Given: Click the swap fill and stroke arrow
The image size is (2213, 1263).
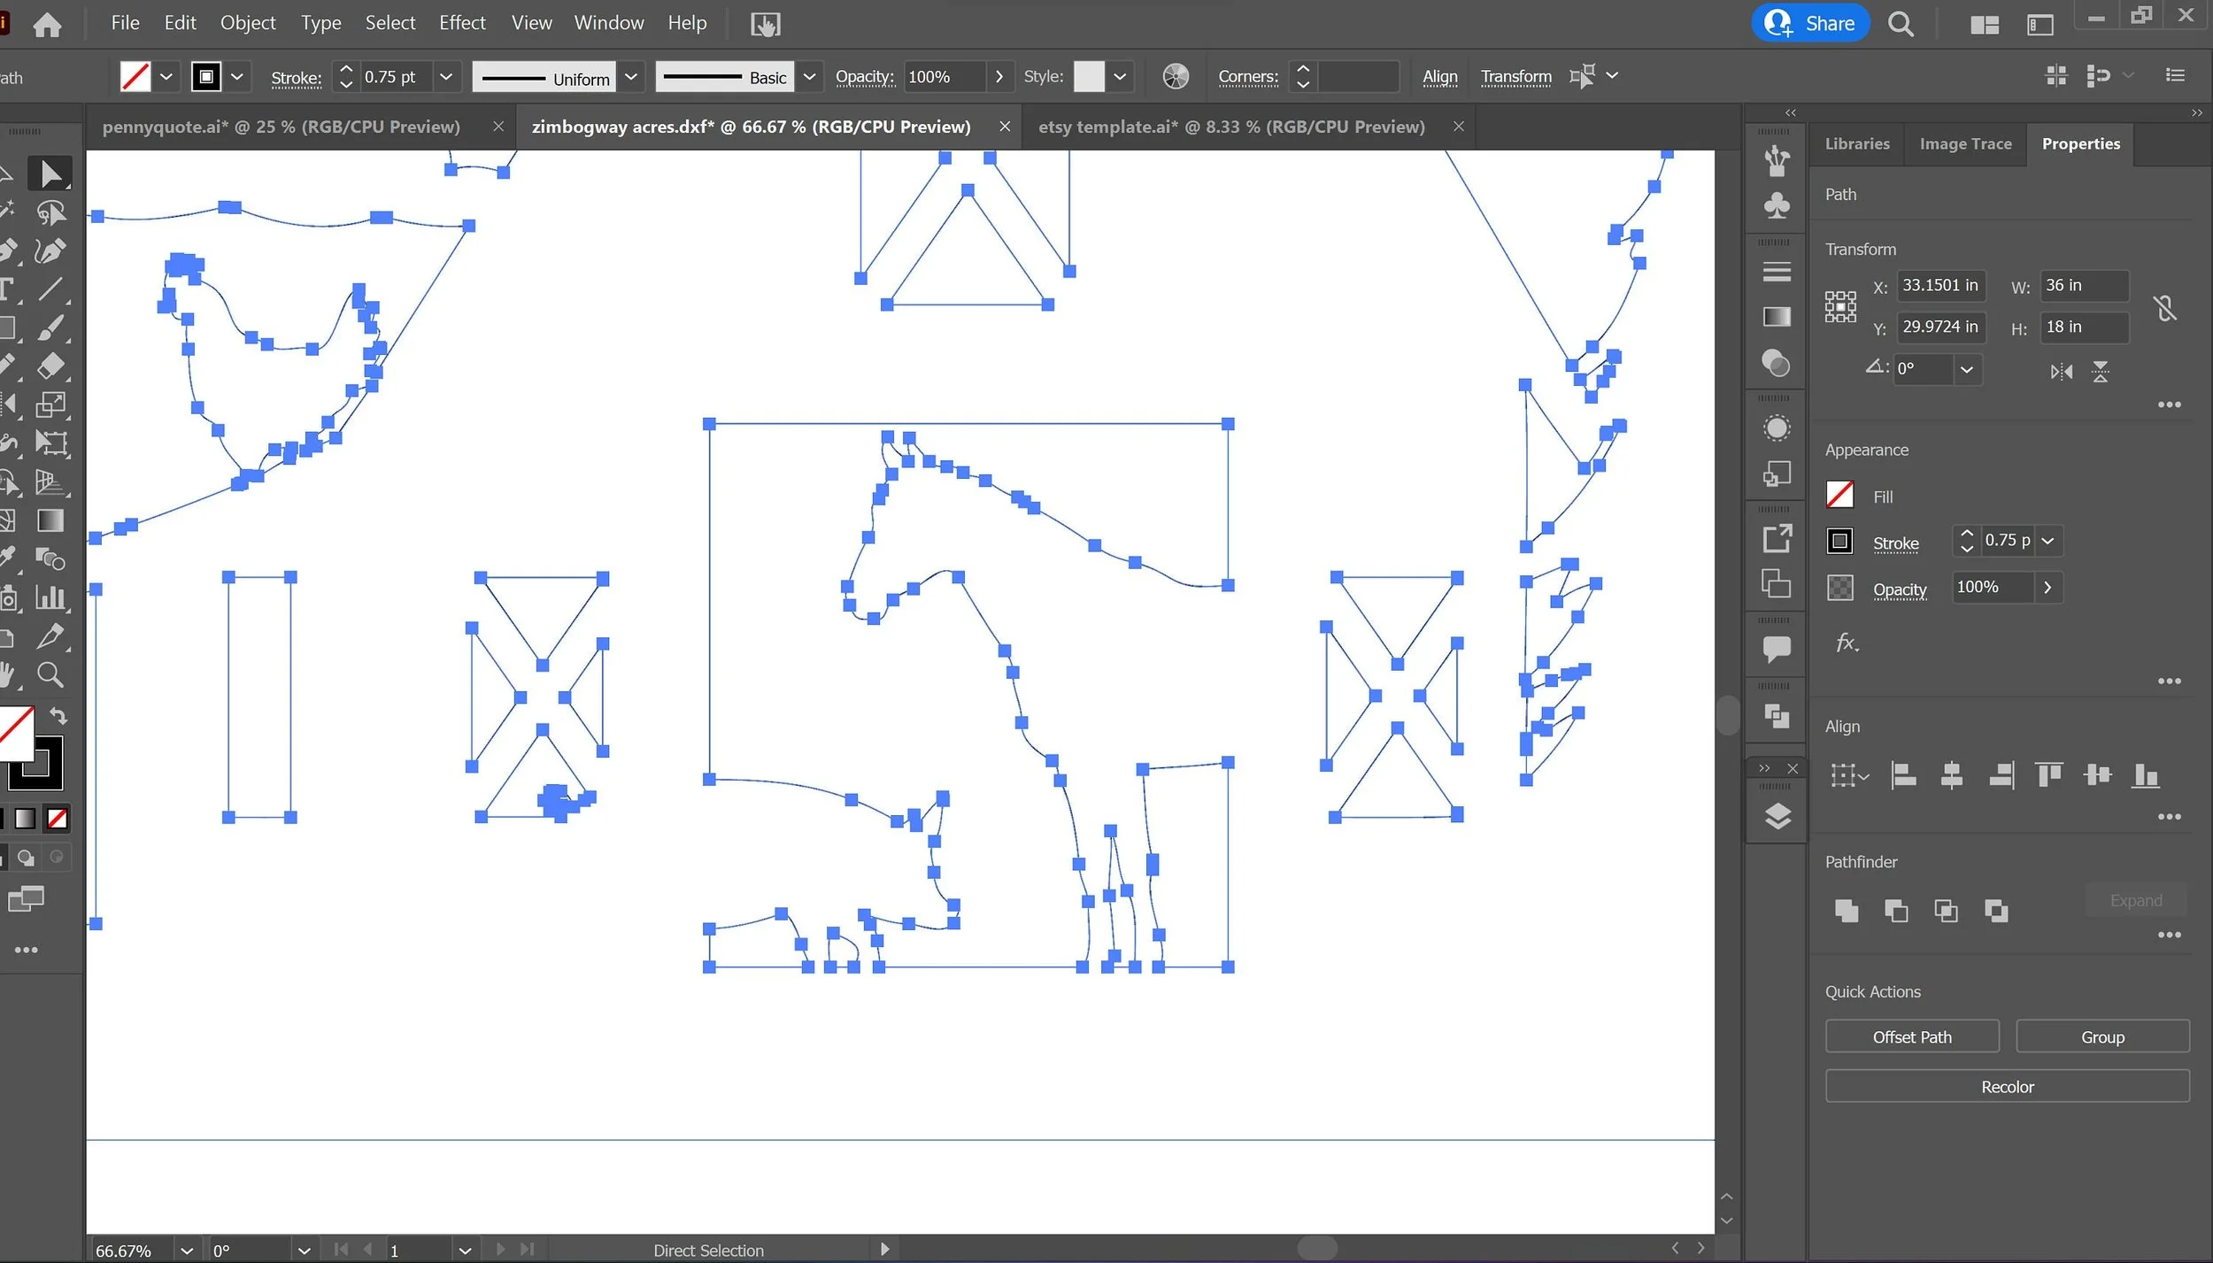Looking at the screenshot, I should click(58, 715).
